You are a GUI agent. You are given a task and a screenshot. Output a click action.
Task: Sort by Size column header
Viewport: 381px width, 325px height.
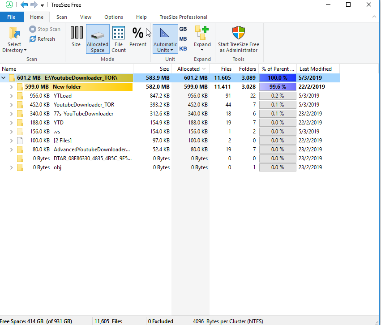coord(152,69)
